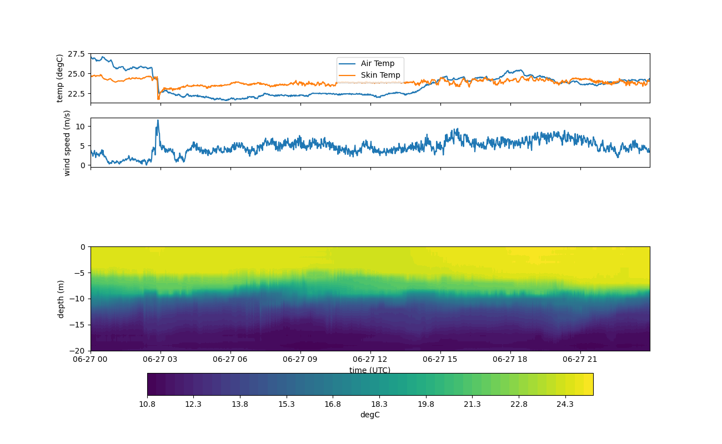Click the "degC" label under the colorbar

click(x=369, y=415)
